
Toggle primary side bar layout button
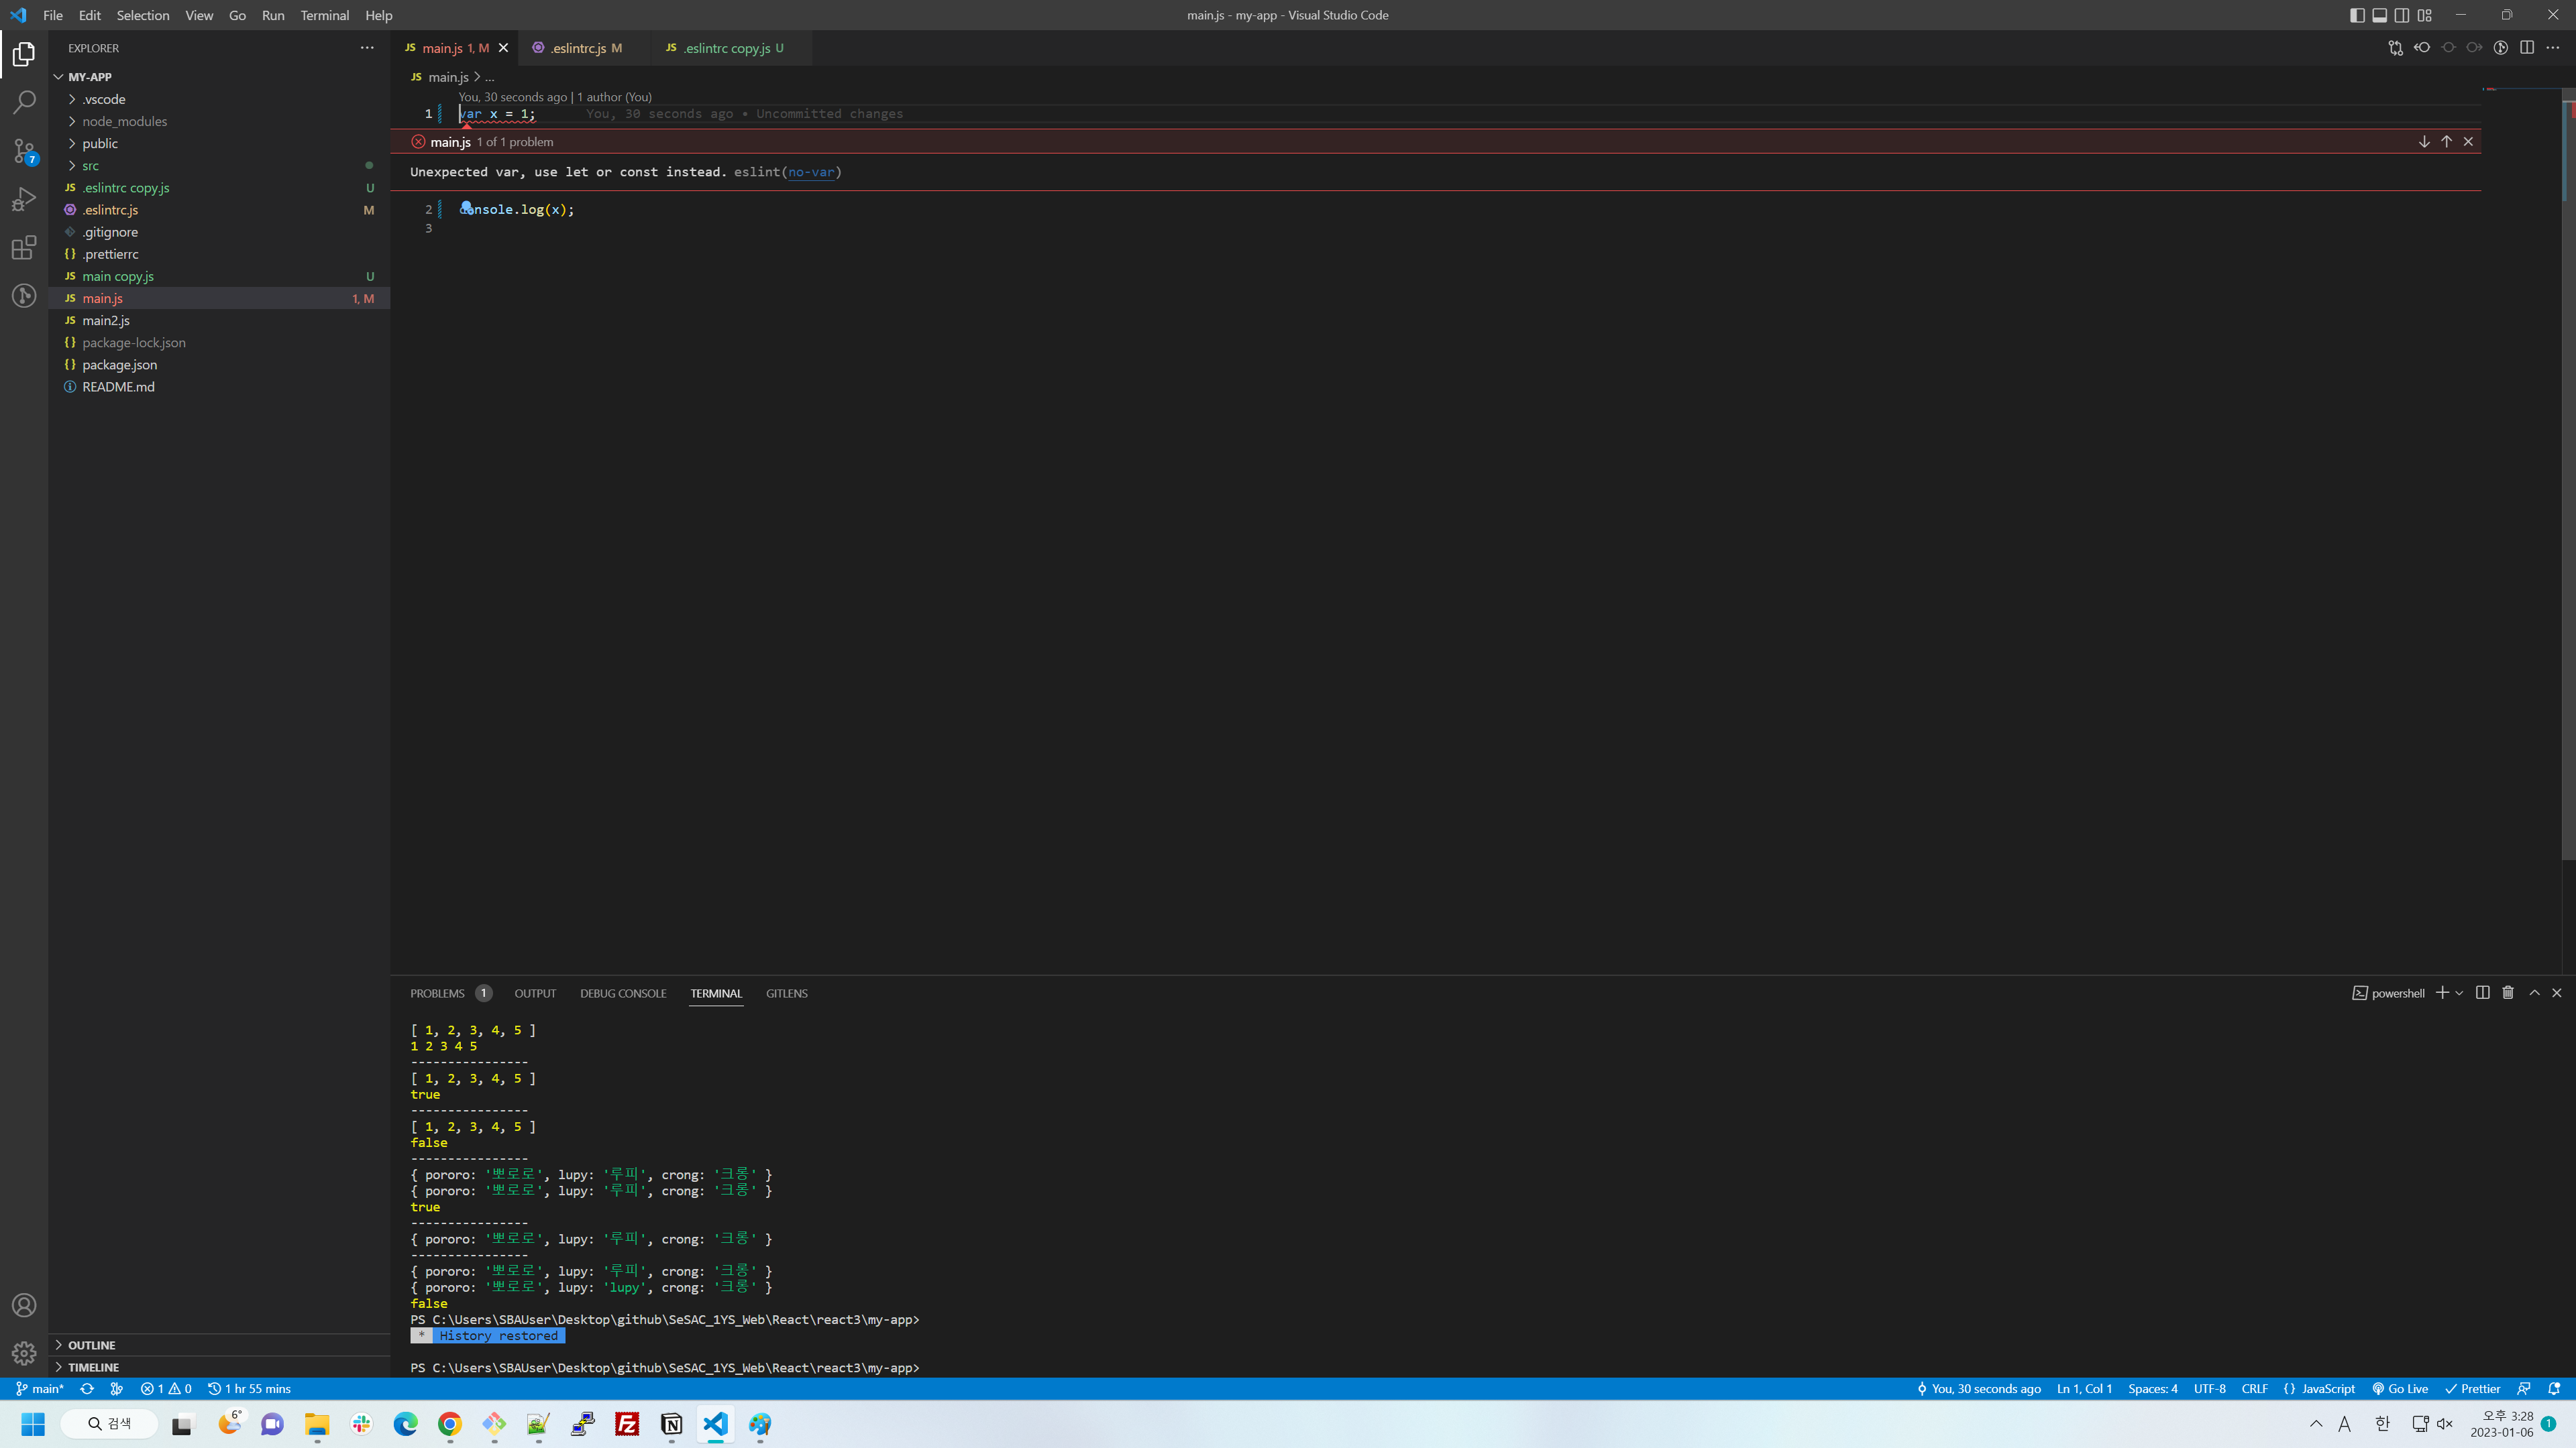click(x=2357, y=15)
